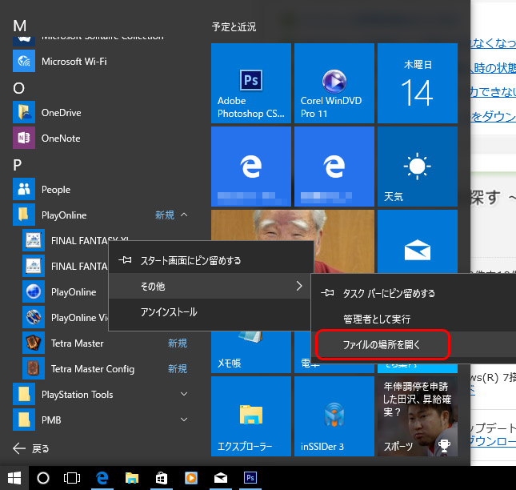Image resolution: width=516 pixels, height=490 pixels.
Task: Expand the PMB folder chevron
Action: coord(184,420)
